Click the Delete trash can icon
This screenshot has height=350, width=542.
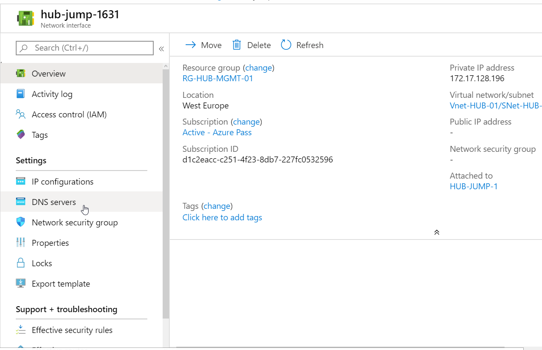pos(237,45)
